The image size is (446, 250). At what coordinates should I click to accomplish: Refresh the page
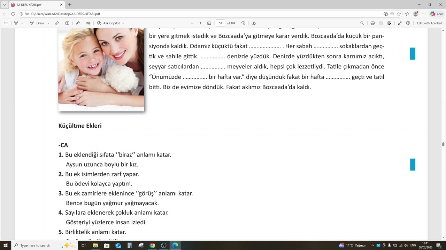point(13,14)
